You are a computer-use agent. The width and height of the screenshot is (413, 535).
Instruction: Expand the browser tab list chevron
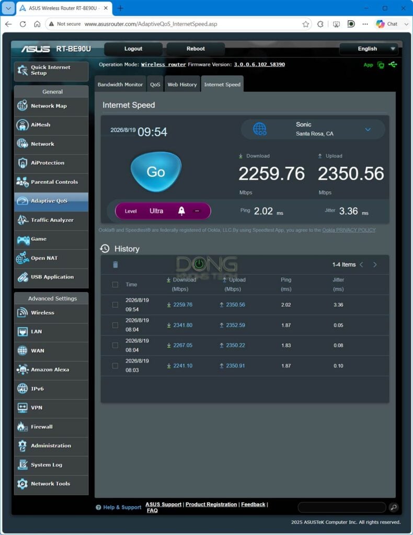coord(8,8)
